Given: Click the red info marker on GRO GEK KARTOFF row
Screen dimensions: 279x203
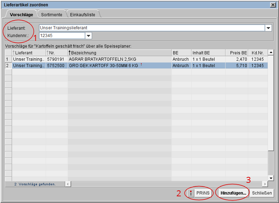Looking at the screenshot, I should (x=141, y=64).
